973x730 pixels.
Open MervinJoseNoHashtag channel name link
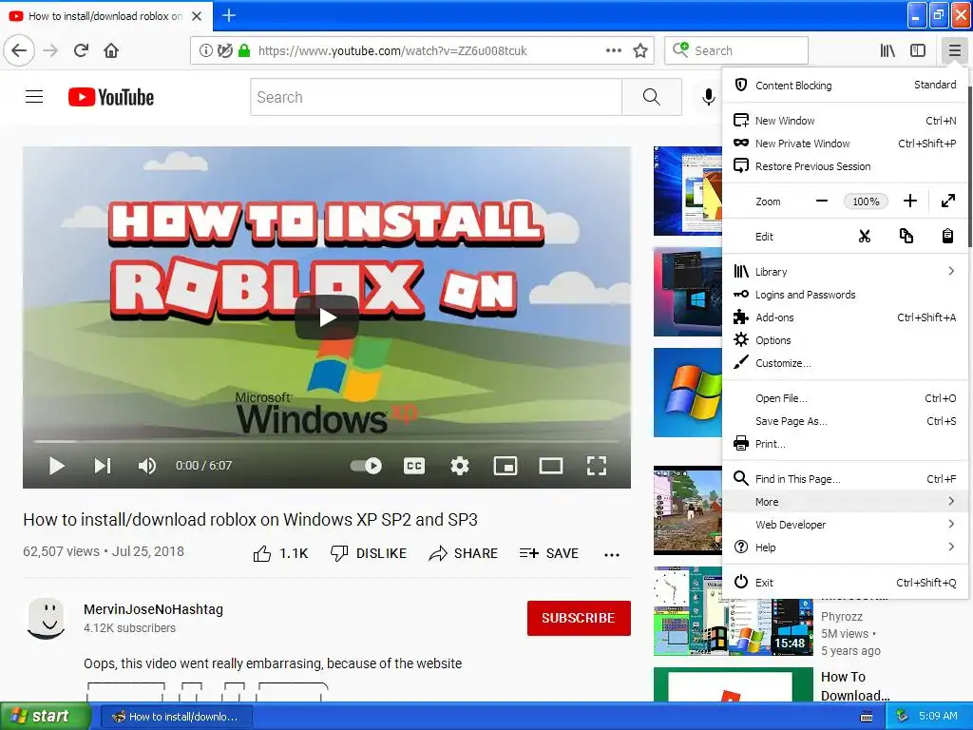[153, 609]
